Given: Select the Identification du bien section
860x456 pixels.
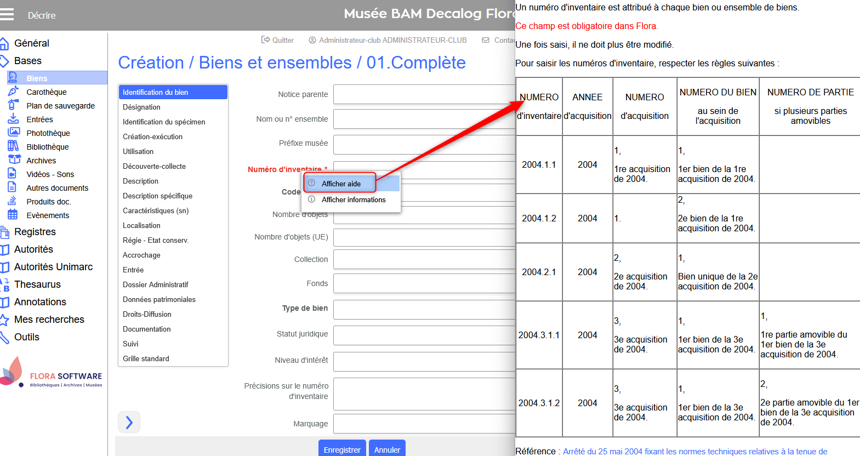Looking at the screenshot, I should [173, 92].
